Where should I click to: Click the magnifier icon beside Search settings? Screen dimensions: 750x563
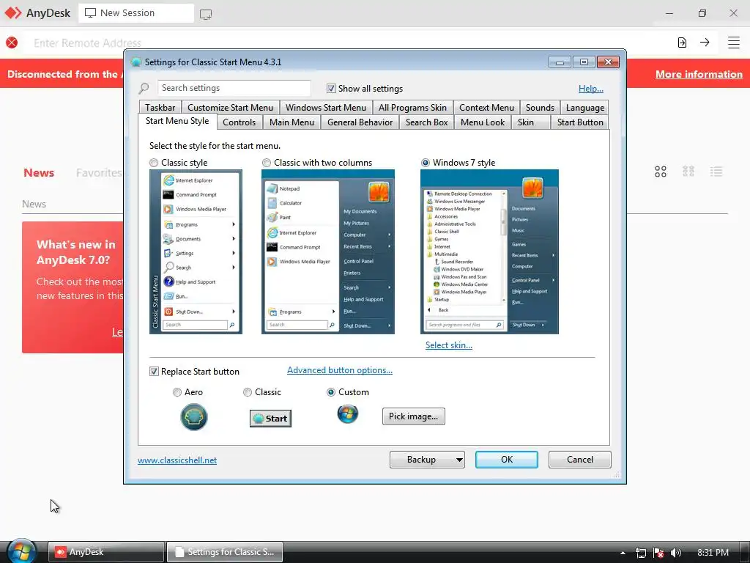click(x=144, y=88)
